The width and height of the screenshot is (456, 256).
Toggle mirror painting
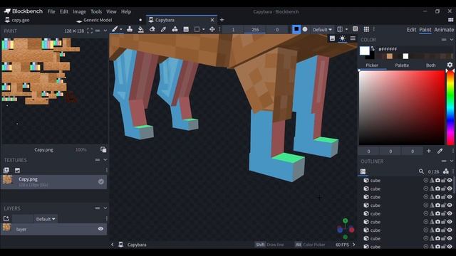click(340, 29)
